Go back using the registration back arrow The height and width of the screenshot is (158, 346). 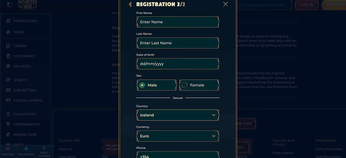pos(130,4)
